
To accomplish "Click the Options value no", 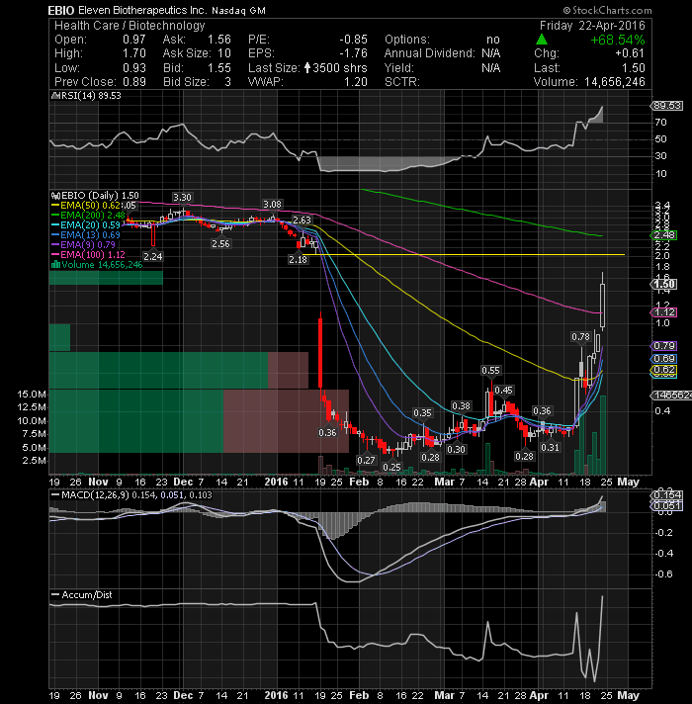I will point(492,40).
